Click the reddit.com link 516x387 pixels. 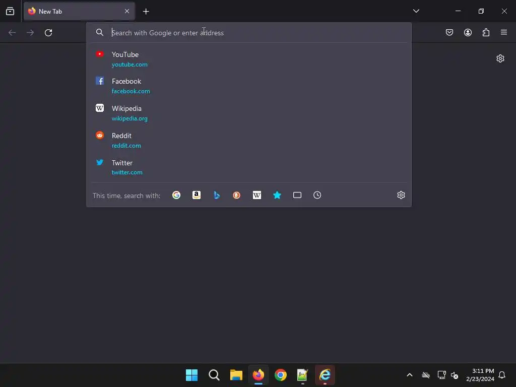point(126,146)
